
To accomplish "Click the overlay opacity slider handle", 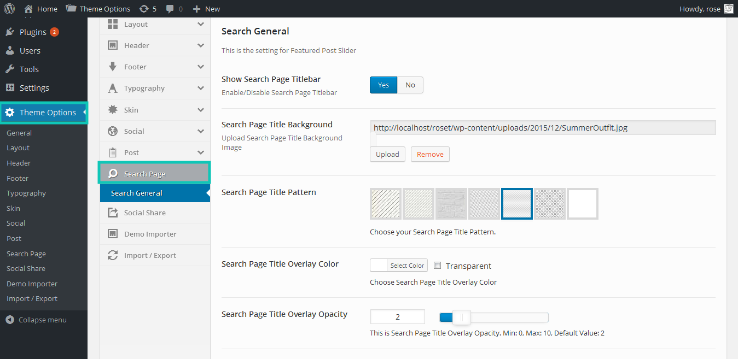I will click(461, 317).
